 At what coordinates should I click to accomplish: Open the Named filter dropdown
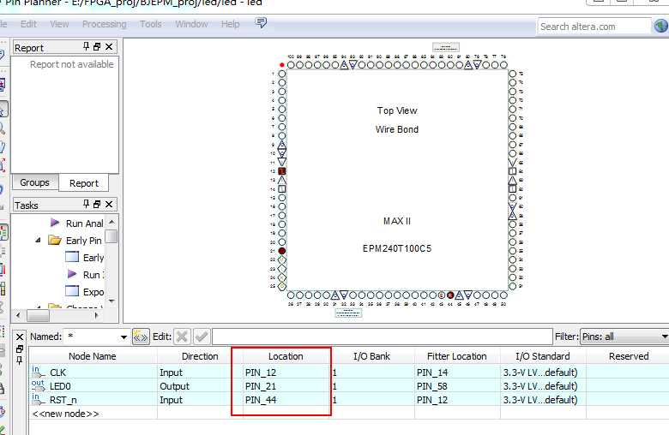point(124,337)
